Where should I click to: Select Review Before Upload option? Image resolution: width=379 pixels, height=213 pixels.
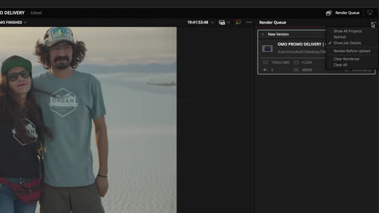click(352, 51)
